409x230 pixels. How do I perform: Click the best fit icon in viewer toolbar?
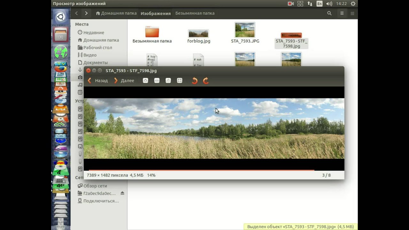pyautogui.click(x=180, y=81)
